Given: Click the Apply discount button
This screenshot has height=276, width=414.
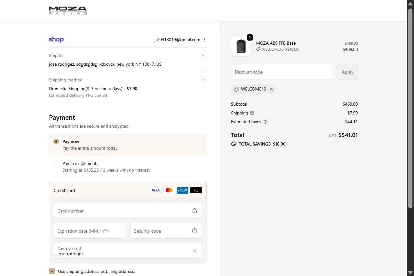Looking at the screenshot, I should click(x=347, y=72).
